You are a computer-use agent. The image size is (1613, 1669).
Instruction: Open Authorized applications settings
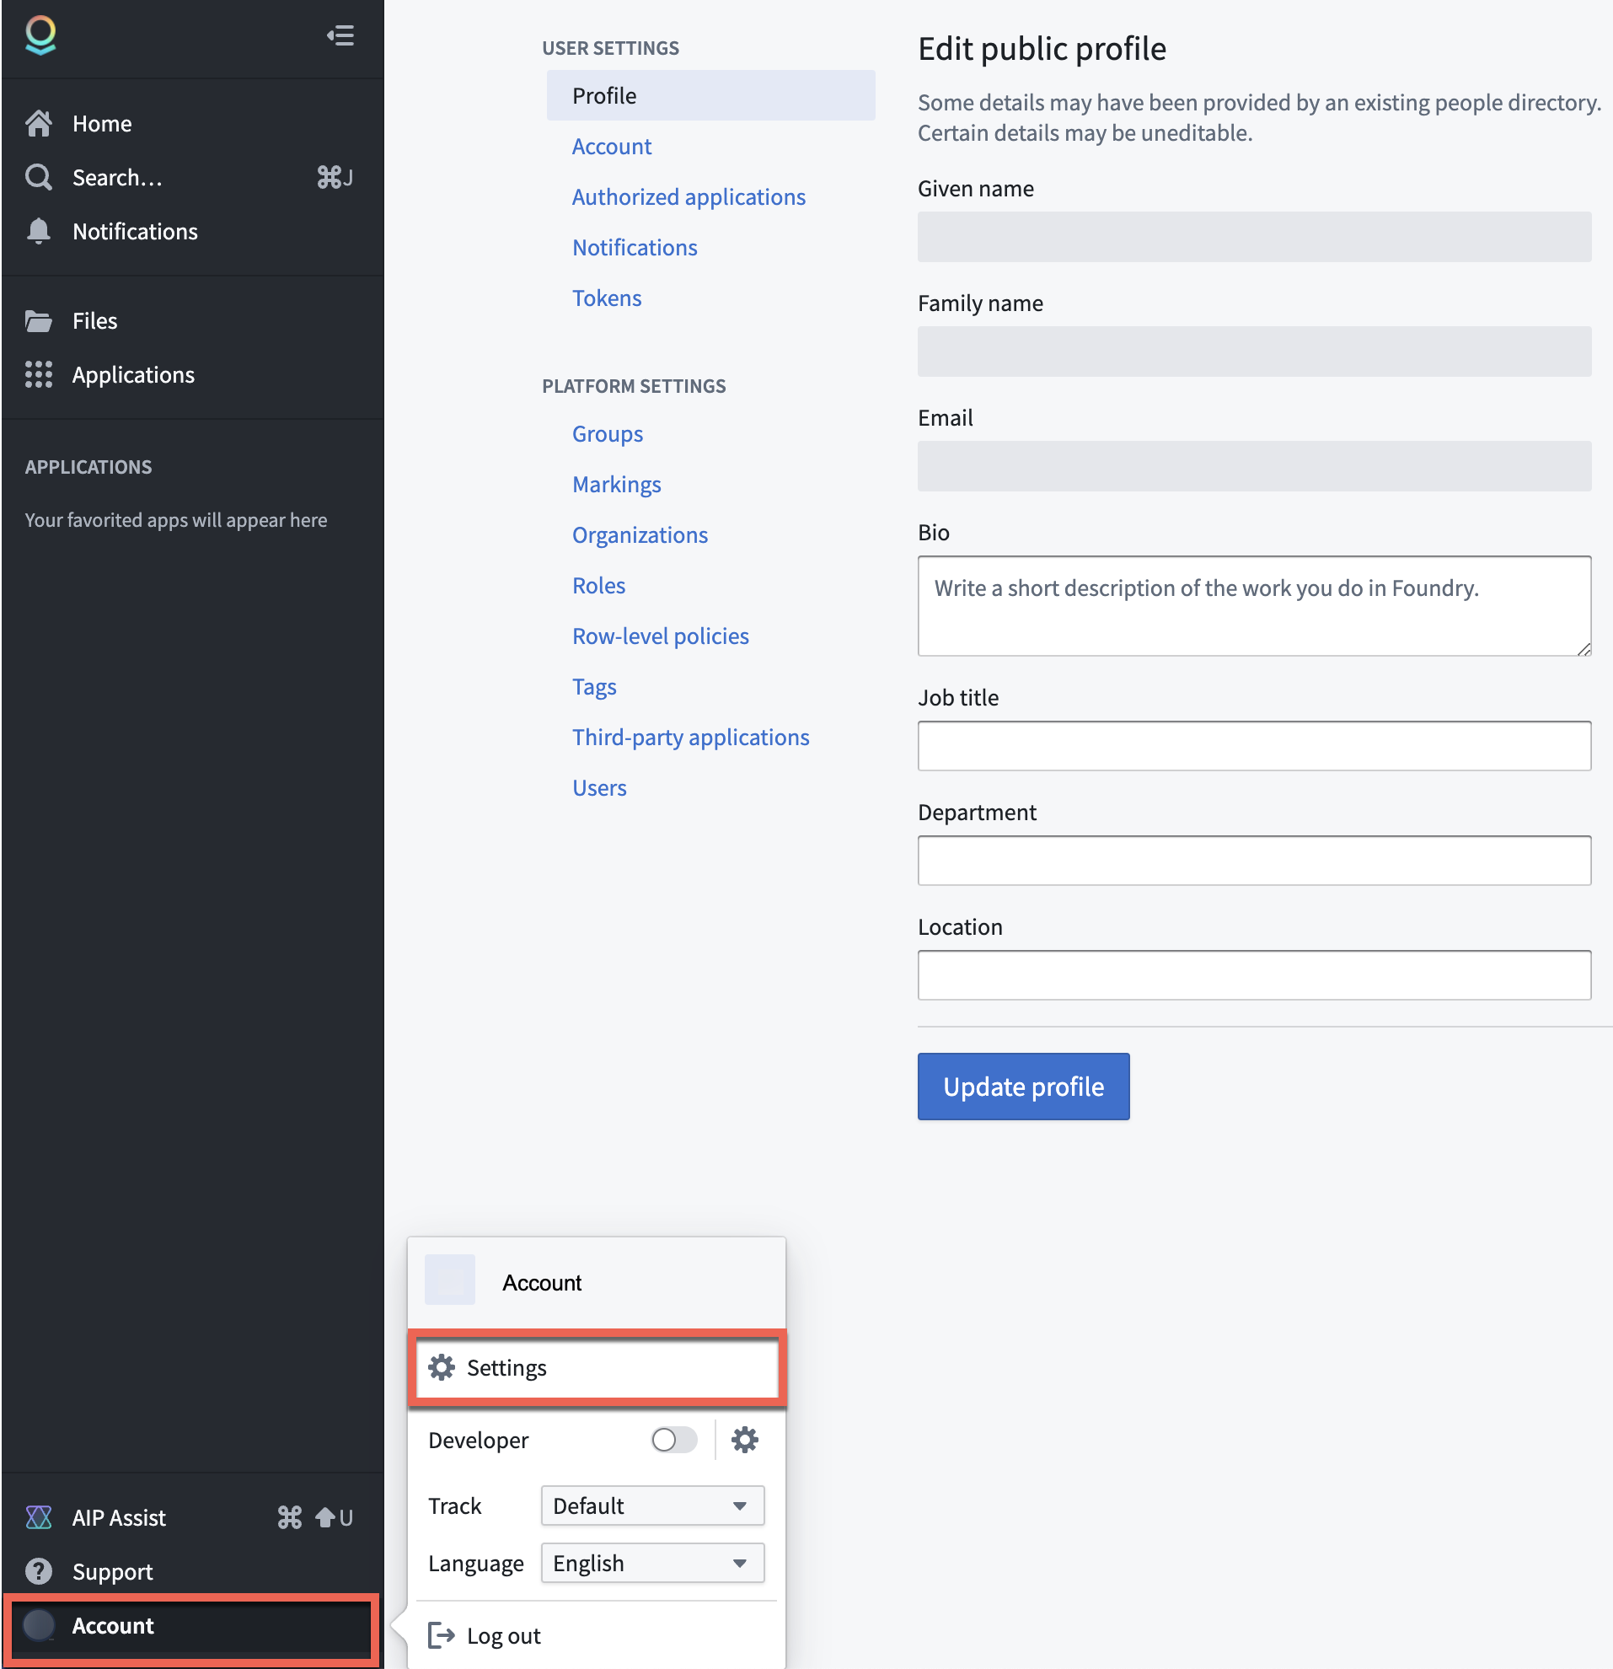tap(689, 196)
